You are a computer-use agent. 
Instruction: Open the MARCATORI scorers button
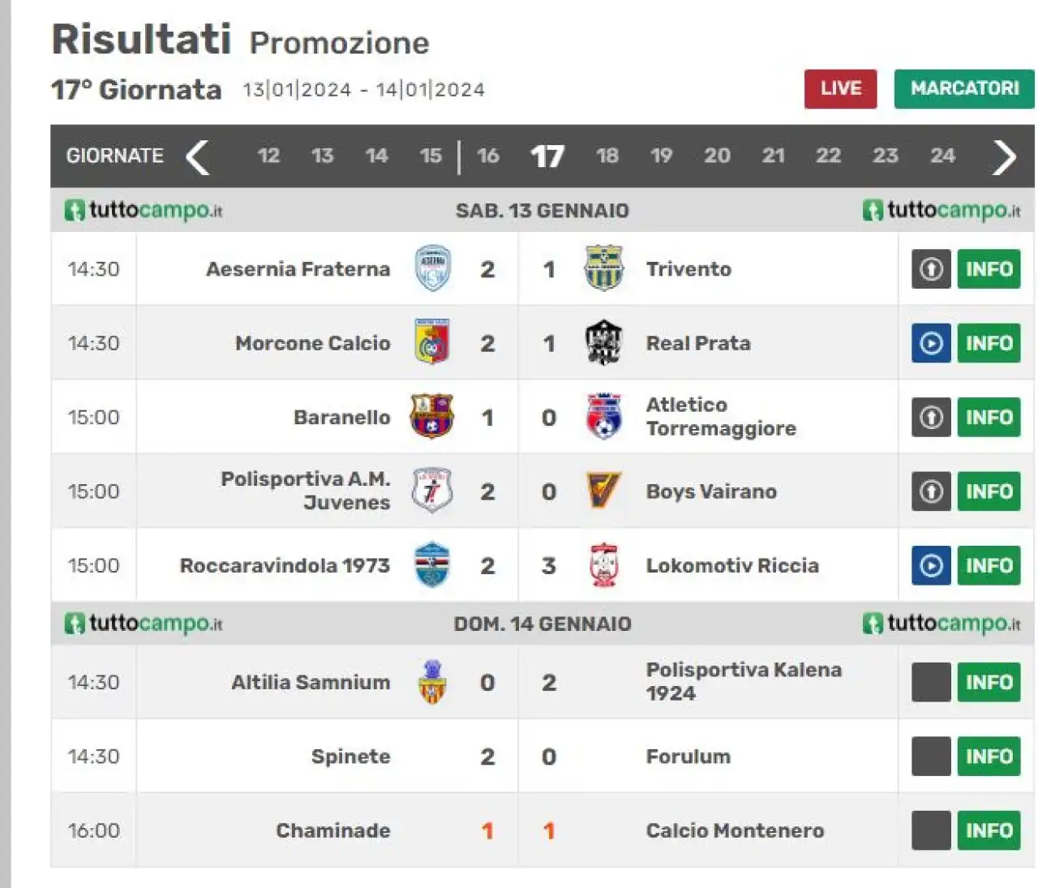[x=964, y=88]
